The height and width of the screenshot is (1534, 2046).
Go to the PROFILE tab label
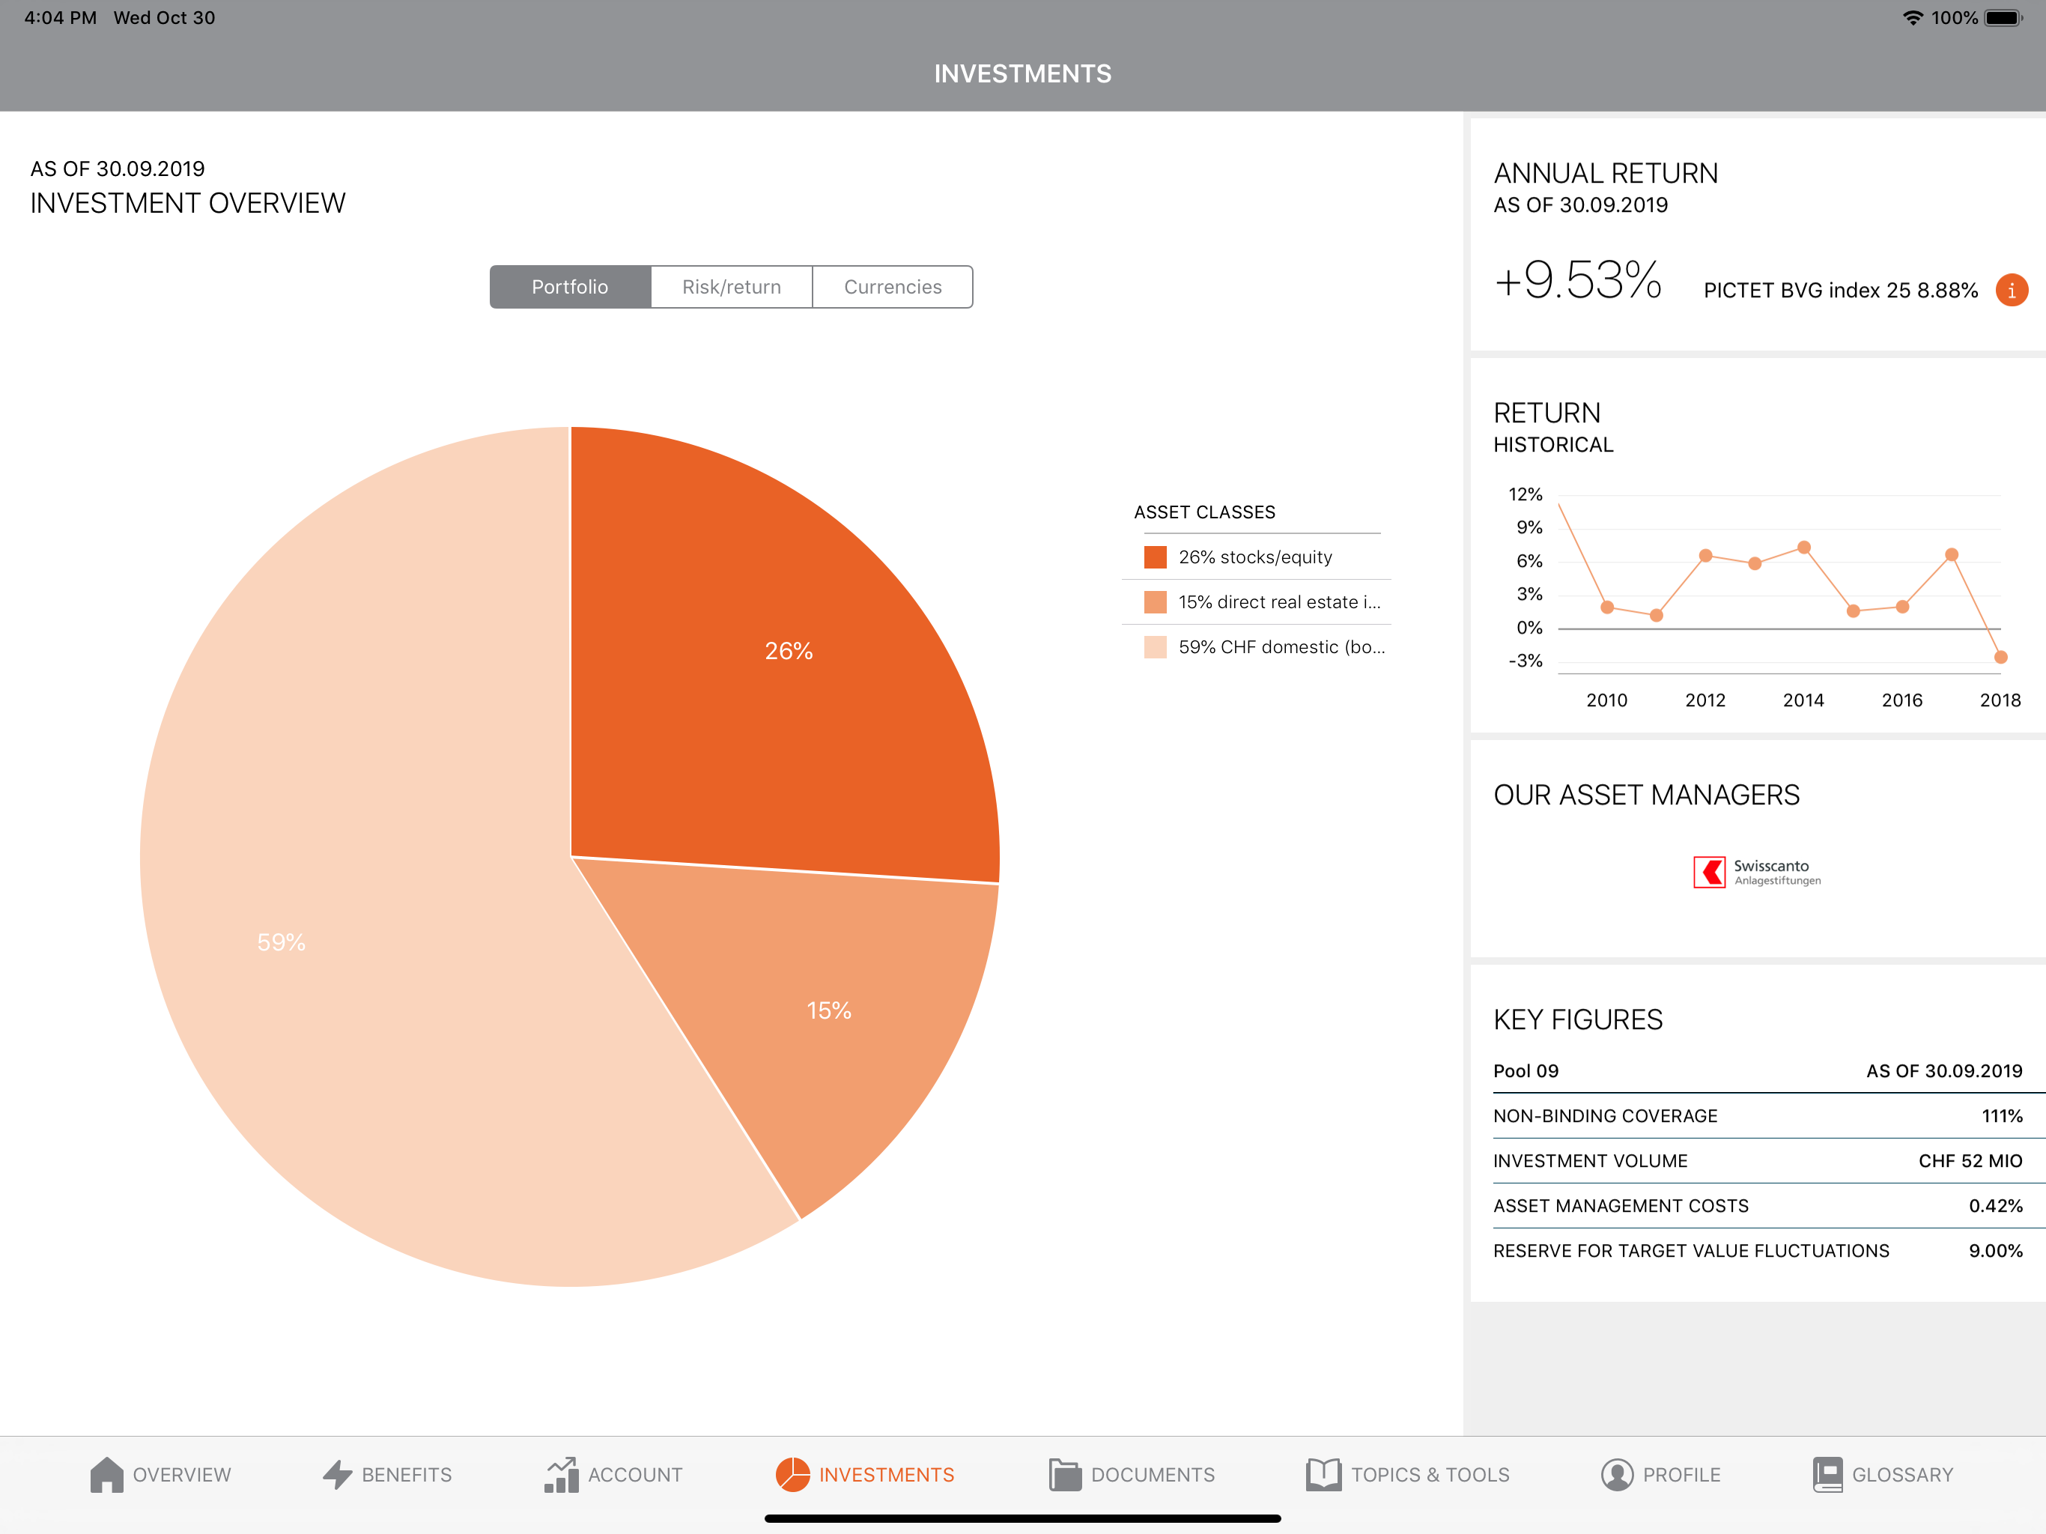pos(1681,1475)
